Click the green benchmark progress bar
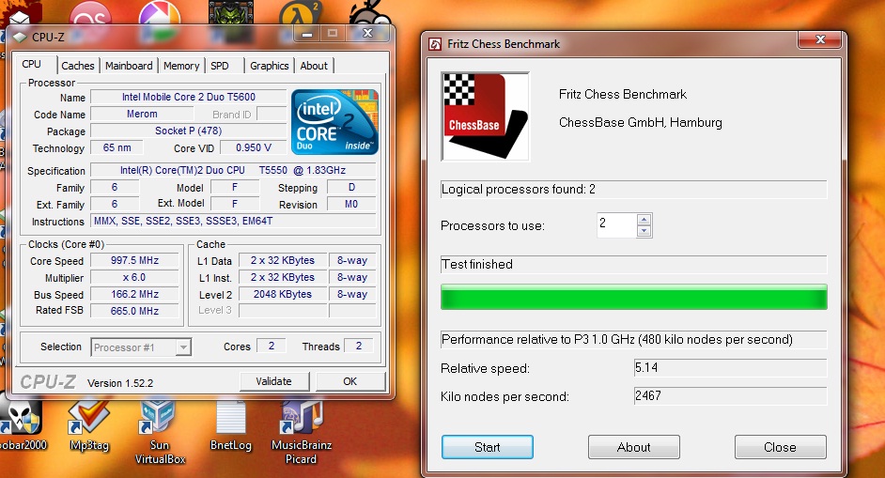885x478 pixels. click(634, 297)
